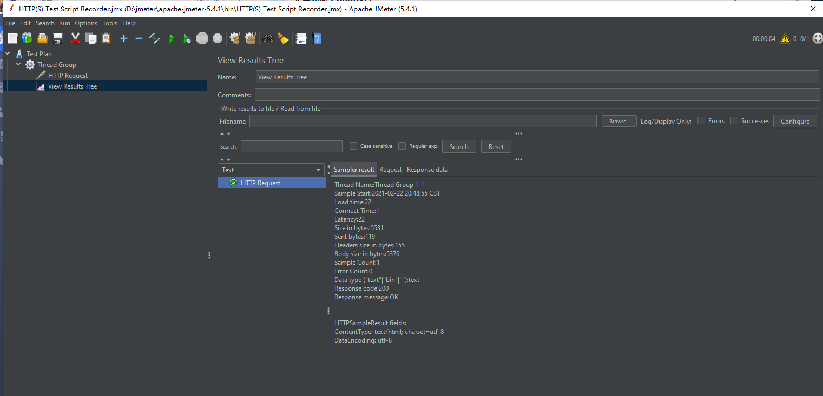The width and height of the screenshot is (823, 396).
Task: Click the Thread Group gear icon
Action: (30, 65)
